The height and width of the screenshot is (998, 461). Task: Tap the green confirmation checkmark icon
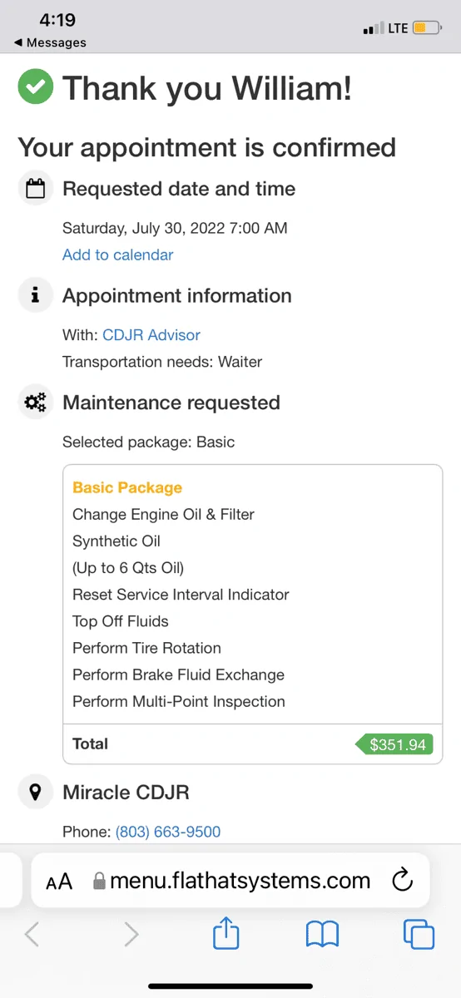point(36,87)
